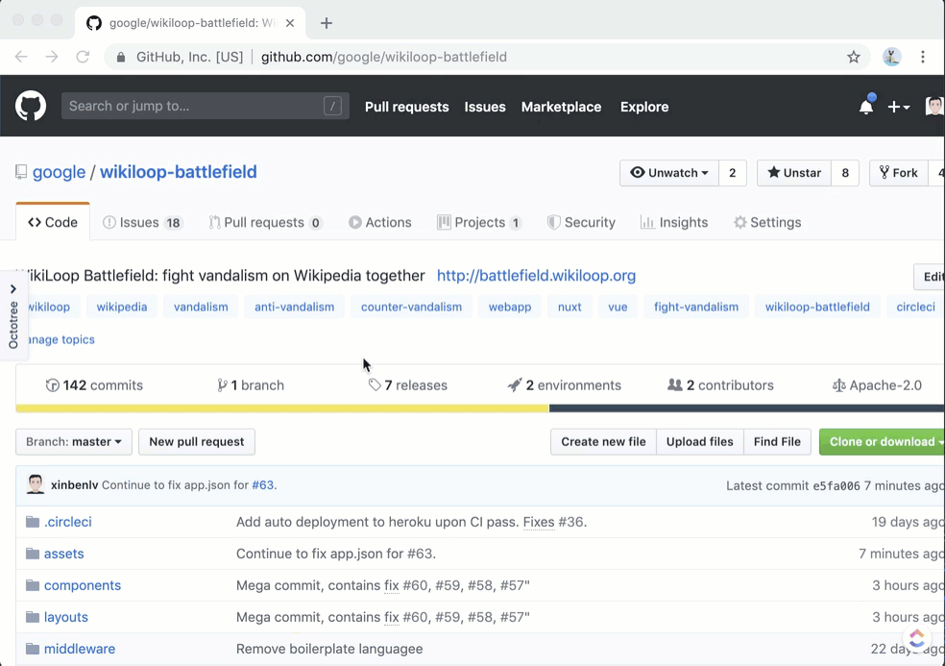Screen dimensions: 945x666
Task: Open Chrome three-dot menu
Action: tap(923, 57)
